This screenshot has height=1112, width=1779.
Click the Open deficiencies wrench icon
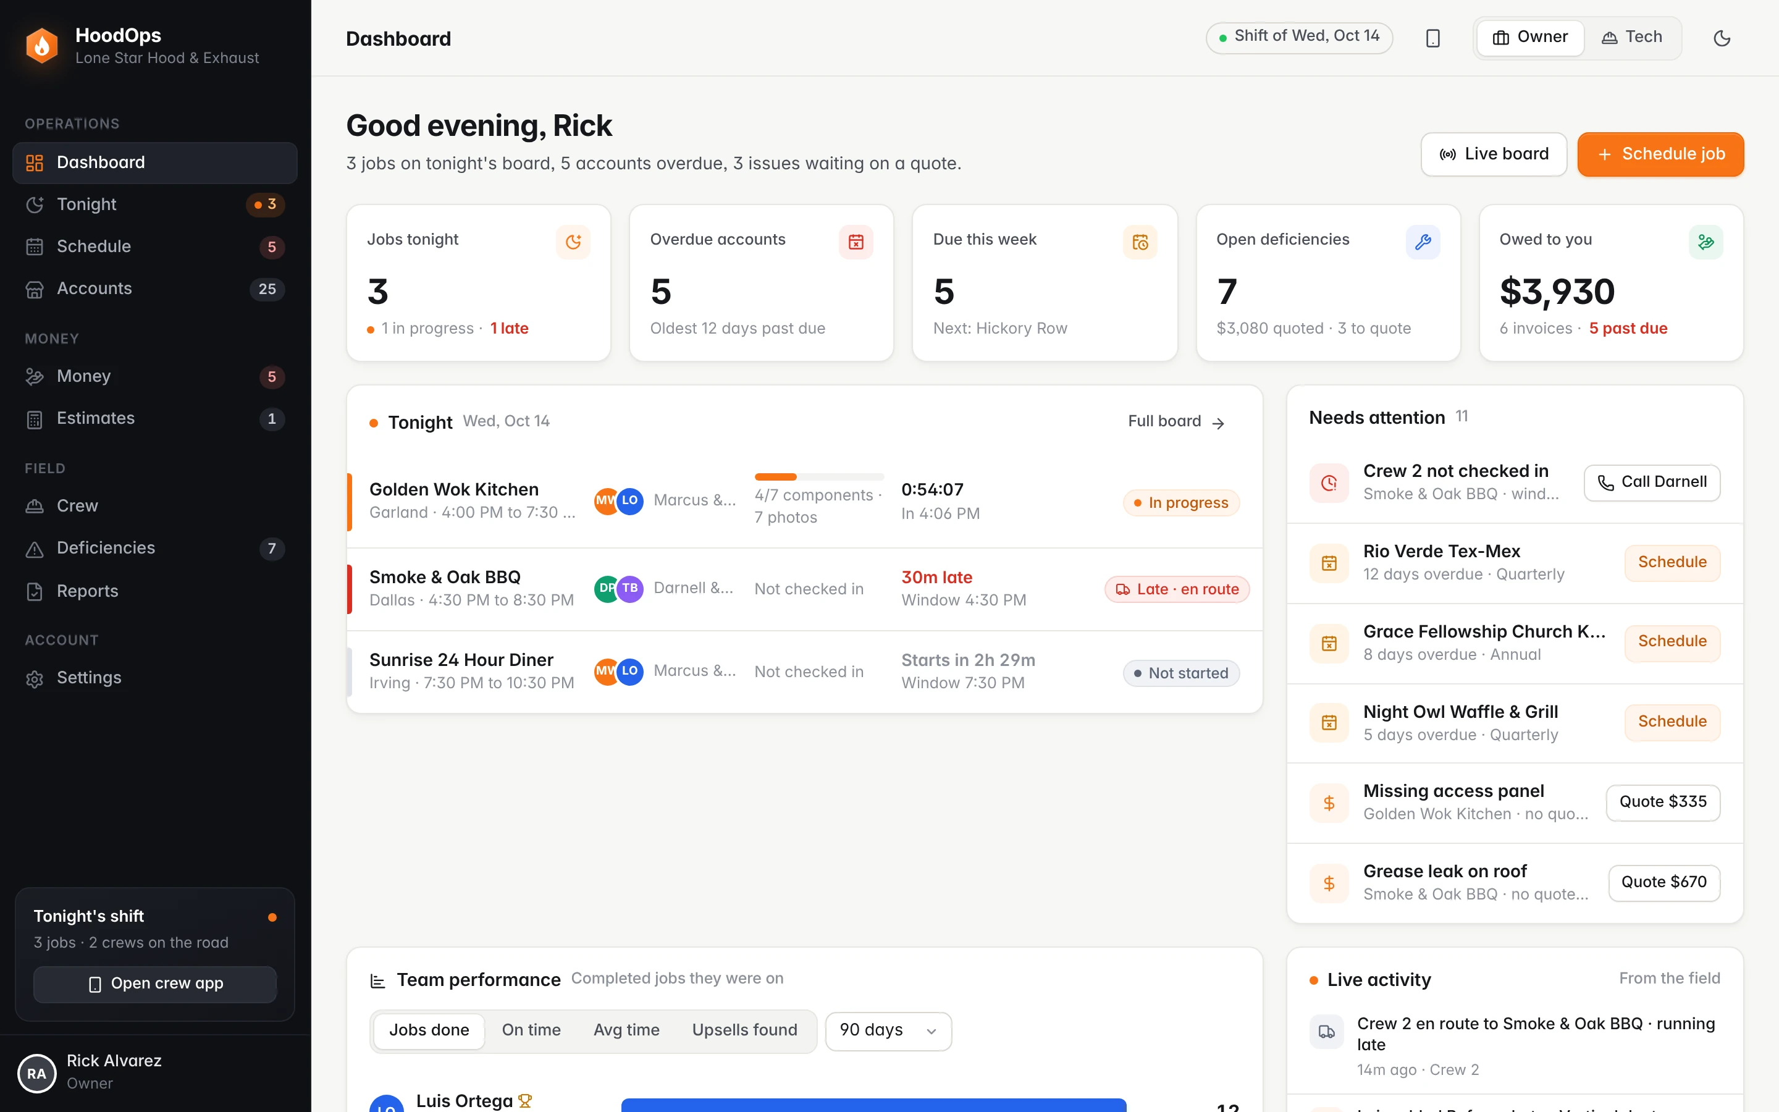pyautogui.click(x=1423, y=242)
